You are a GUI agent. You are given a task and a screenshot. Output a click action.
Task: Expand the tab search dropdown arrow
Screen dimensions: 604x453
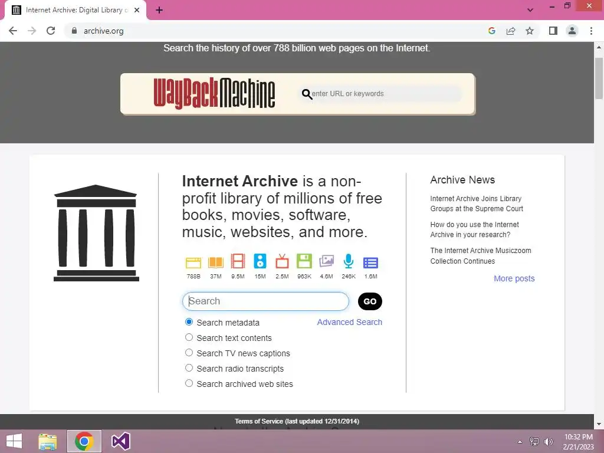click(530, 10)
